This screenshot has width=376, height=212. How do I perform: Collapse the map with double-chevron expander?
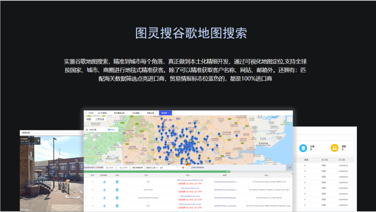[x=289, y=168]
